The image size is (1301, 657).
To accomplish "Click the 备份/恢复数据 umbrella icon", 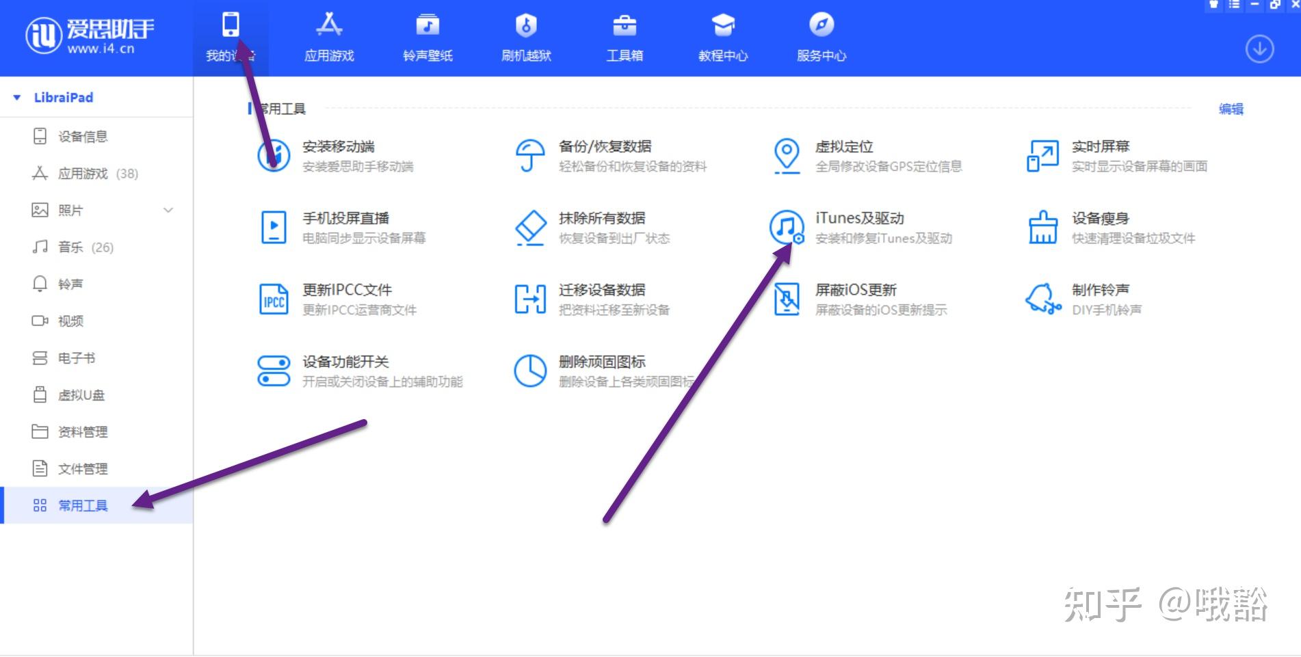I will 530,156.
